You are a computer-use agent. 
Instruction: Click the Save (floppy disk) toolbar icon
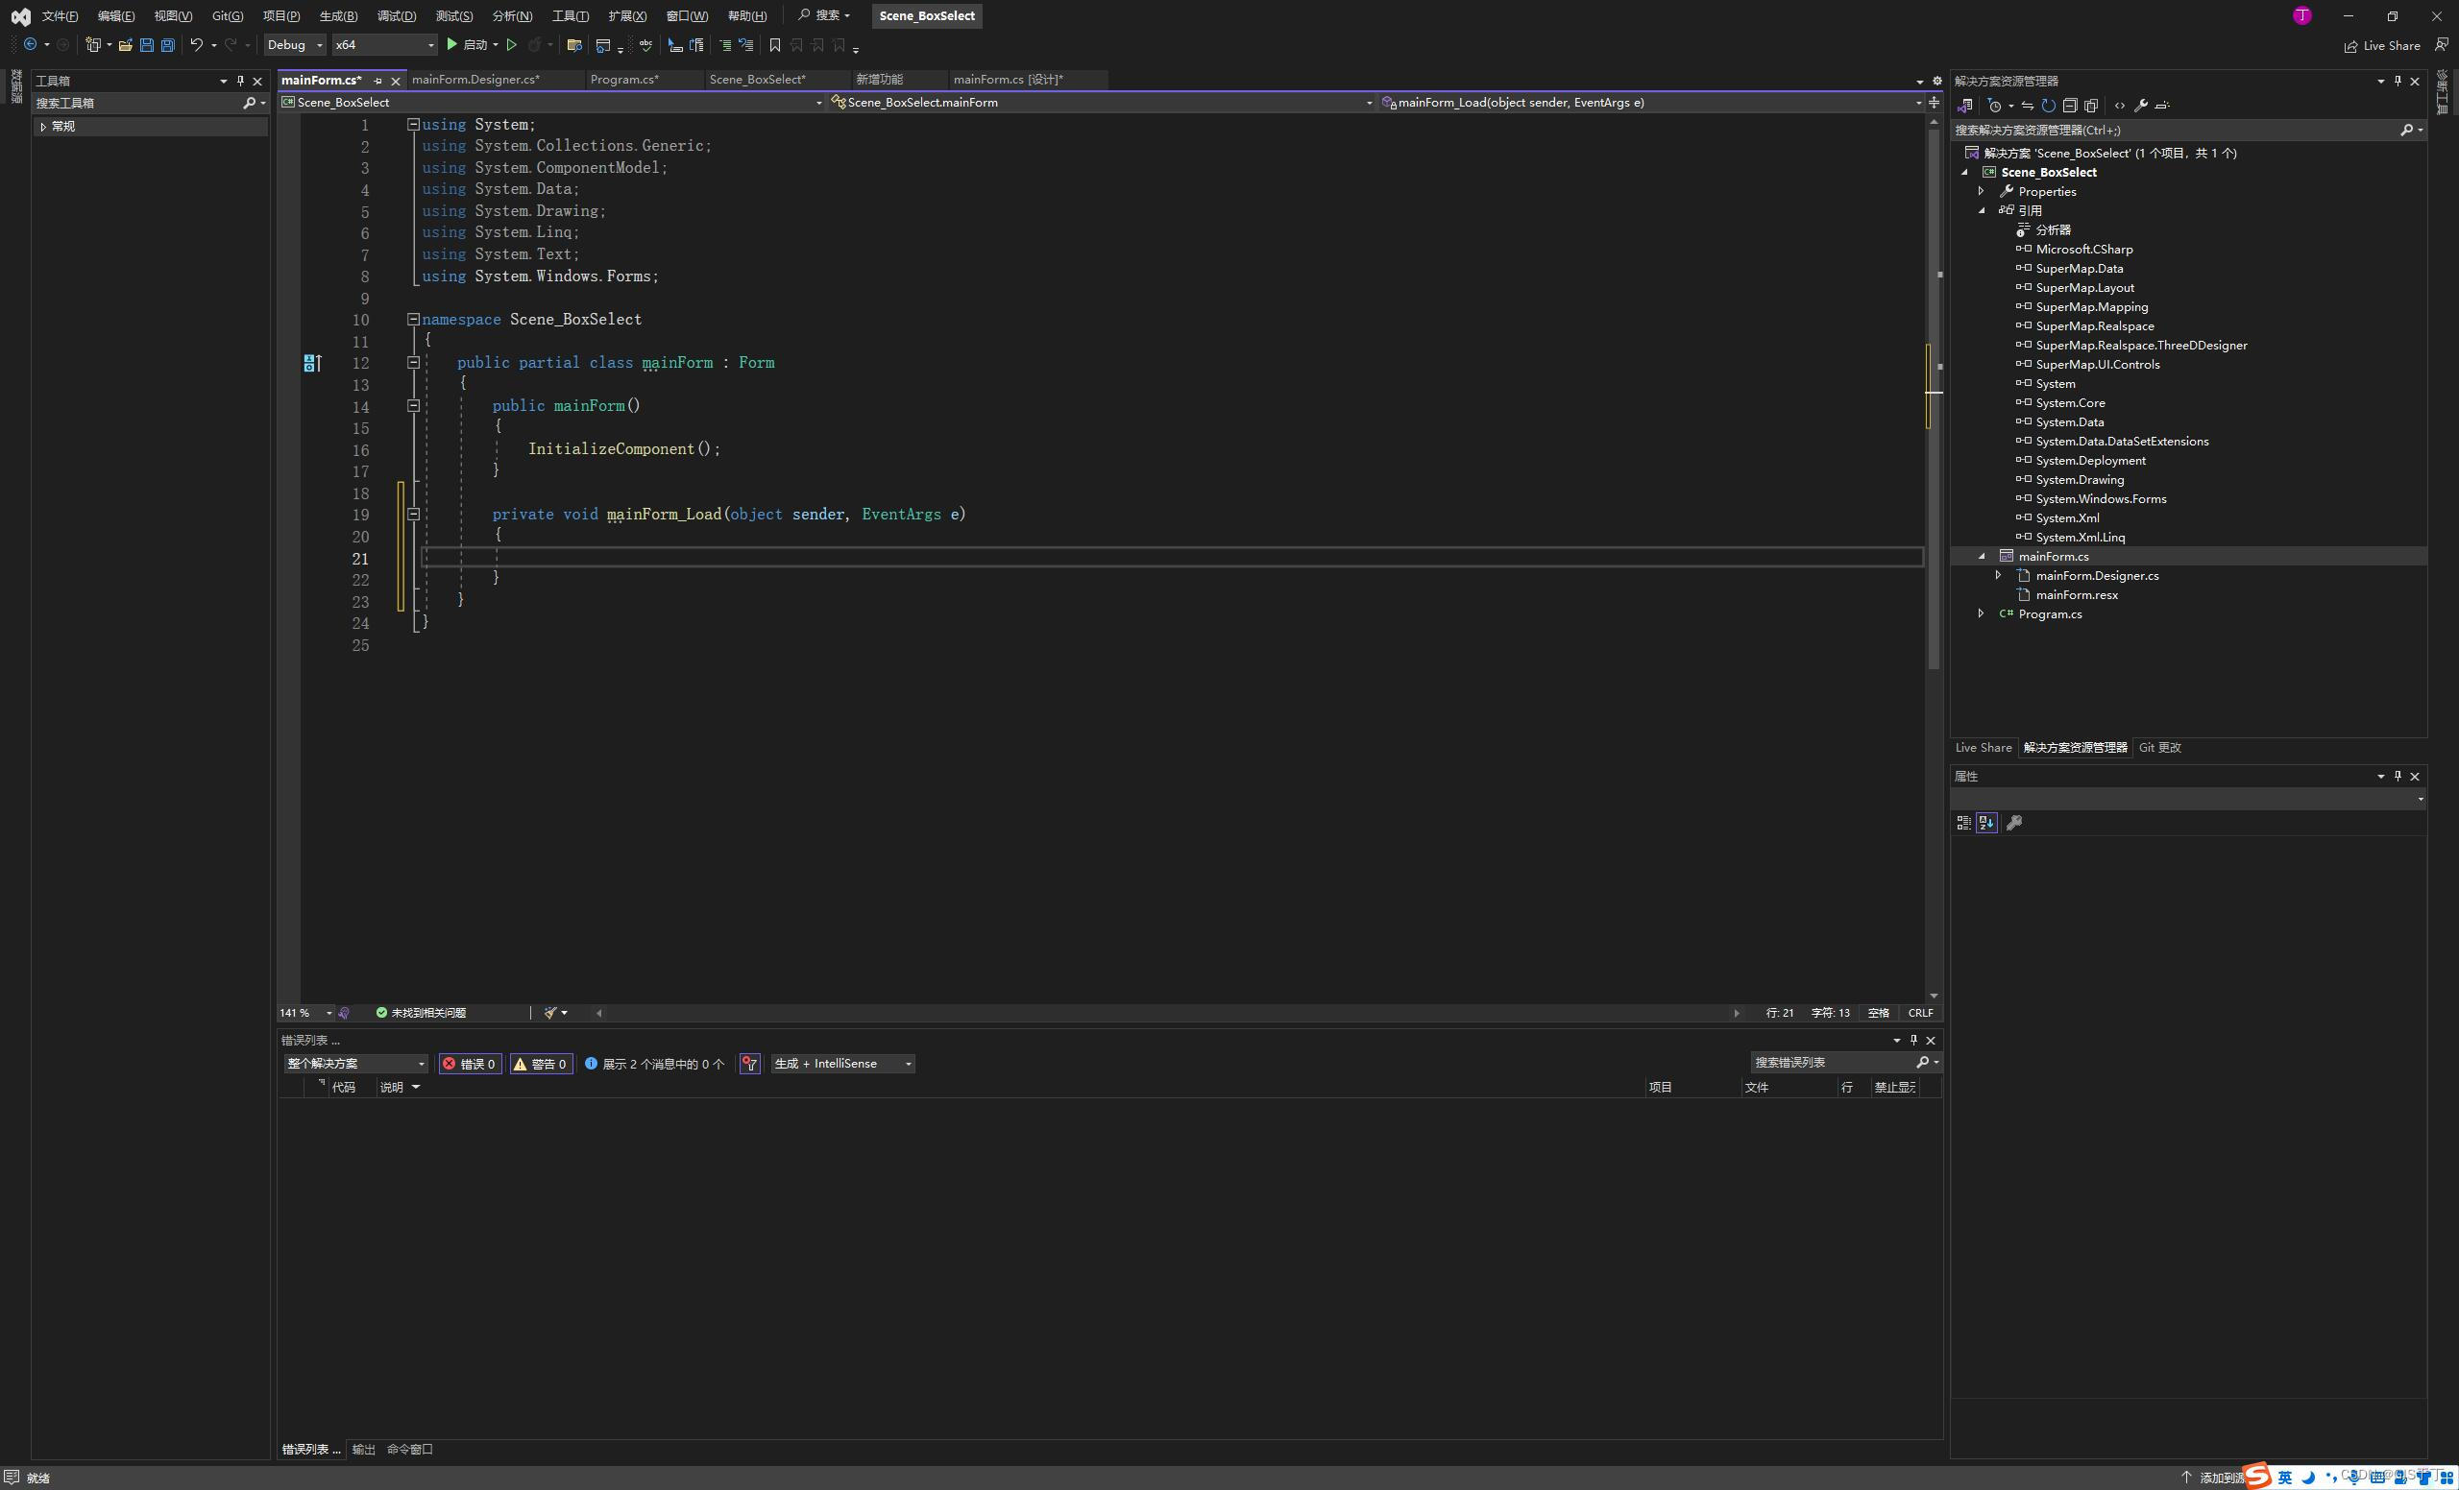147,45
